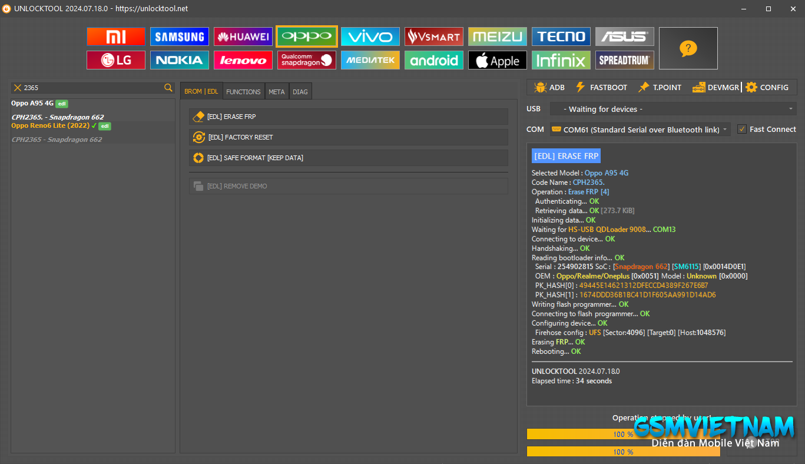805x464 pixels.
Task: Expand the COM port dropdown
Action: point(640,130)
